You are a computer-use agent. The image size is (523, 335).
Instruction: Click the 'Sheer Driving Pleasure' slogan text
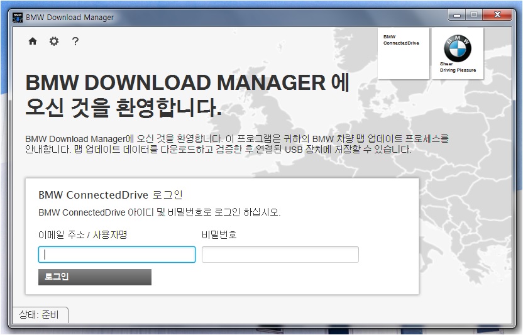458,67
